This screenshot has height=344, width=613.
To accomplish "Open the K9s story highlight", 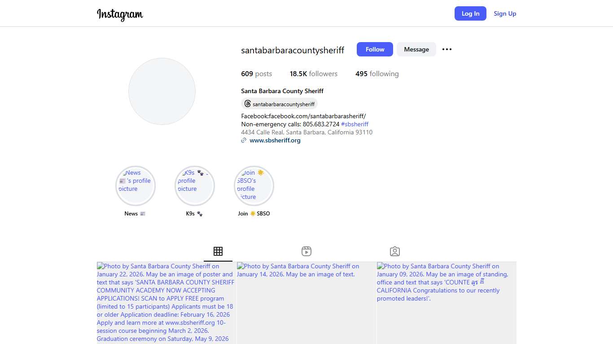I will click(194, 185).
